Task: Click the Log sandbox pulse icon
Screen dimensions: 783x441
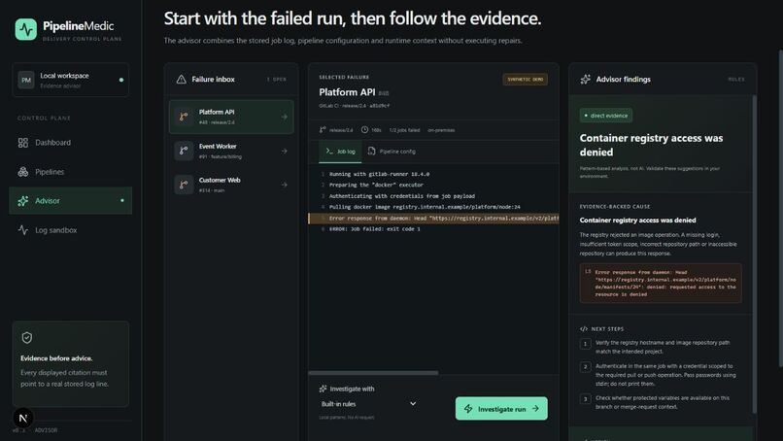Action: [23, 230]
